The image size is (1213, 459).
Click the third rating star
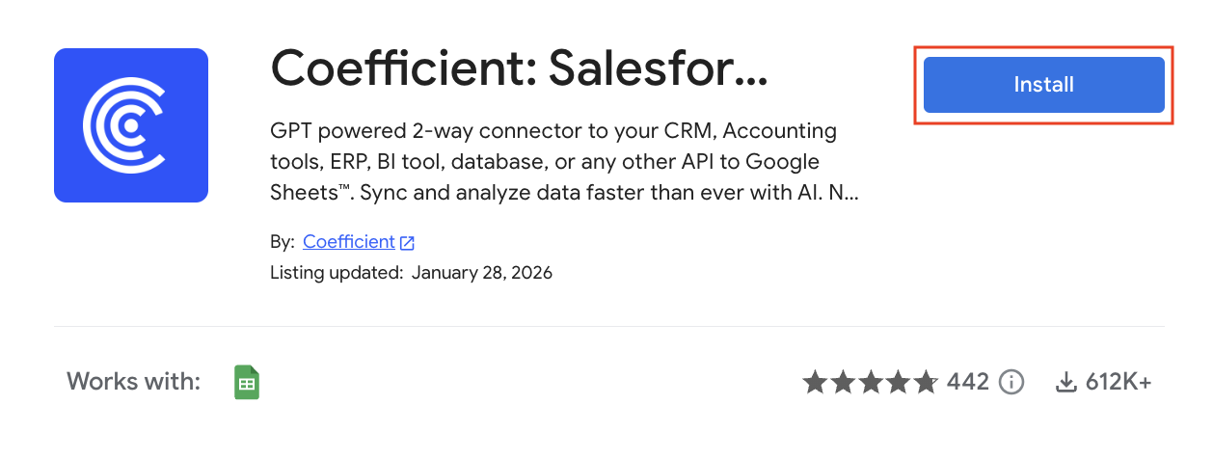[x=870, y=383]
